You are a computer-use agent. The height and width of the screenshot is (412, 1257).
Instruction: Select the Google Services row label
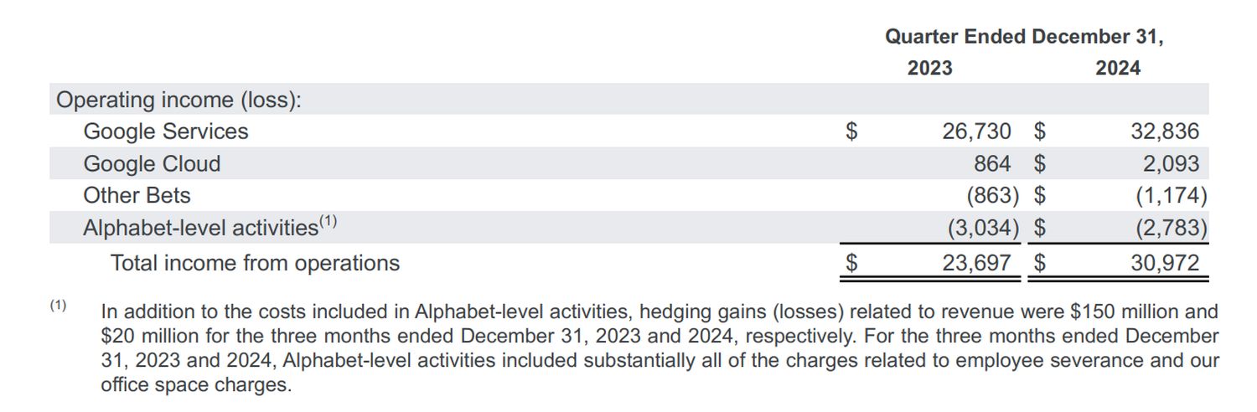click(x=166, y=131)
